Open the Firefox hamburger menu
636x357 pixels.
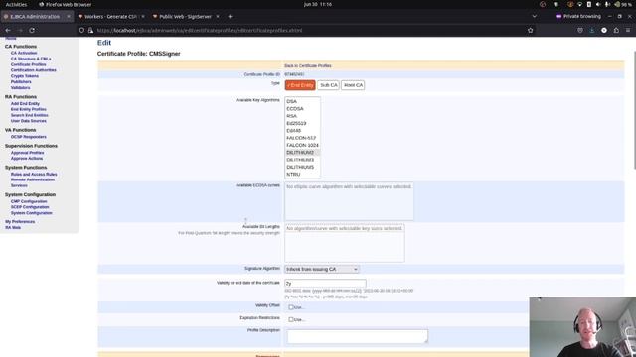coord(628,31)
